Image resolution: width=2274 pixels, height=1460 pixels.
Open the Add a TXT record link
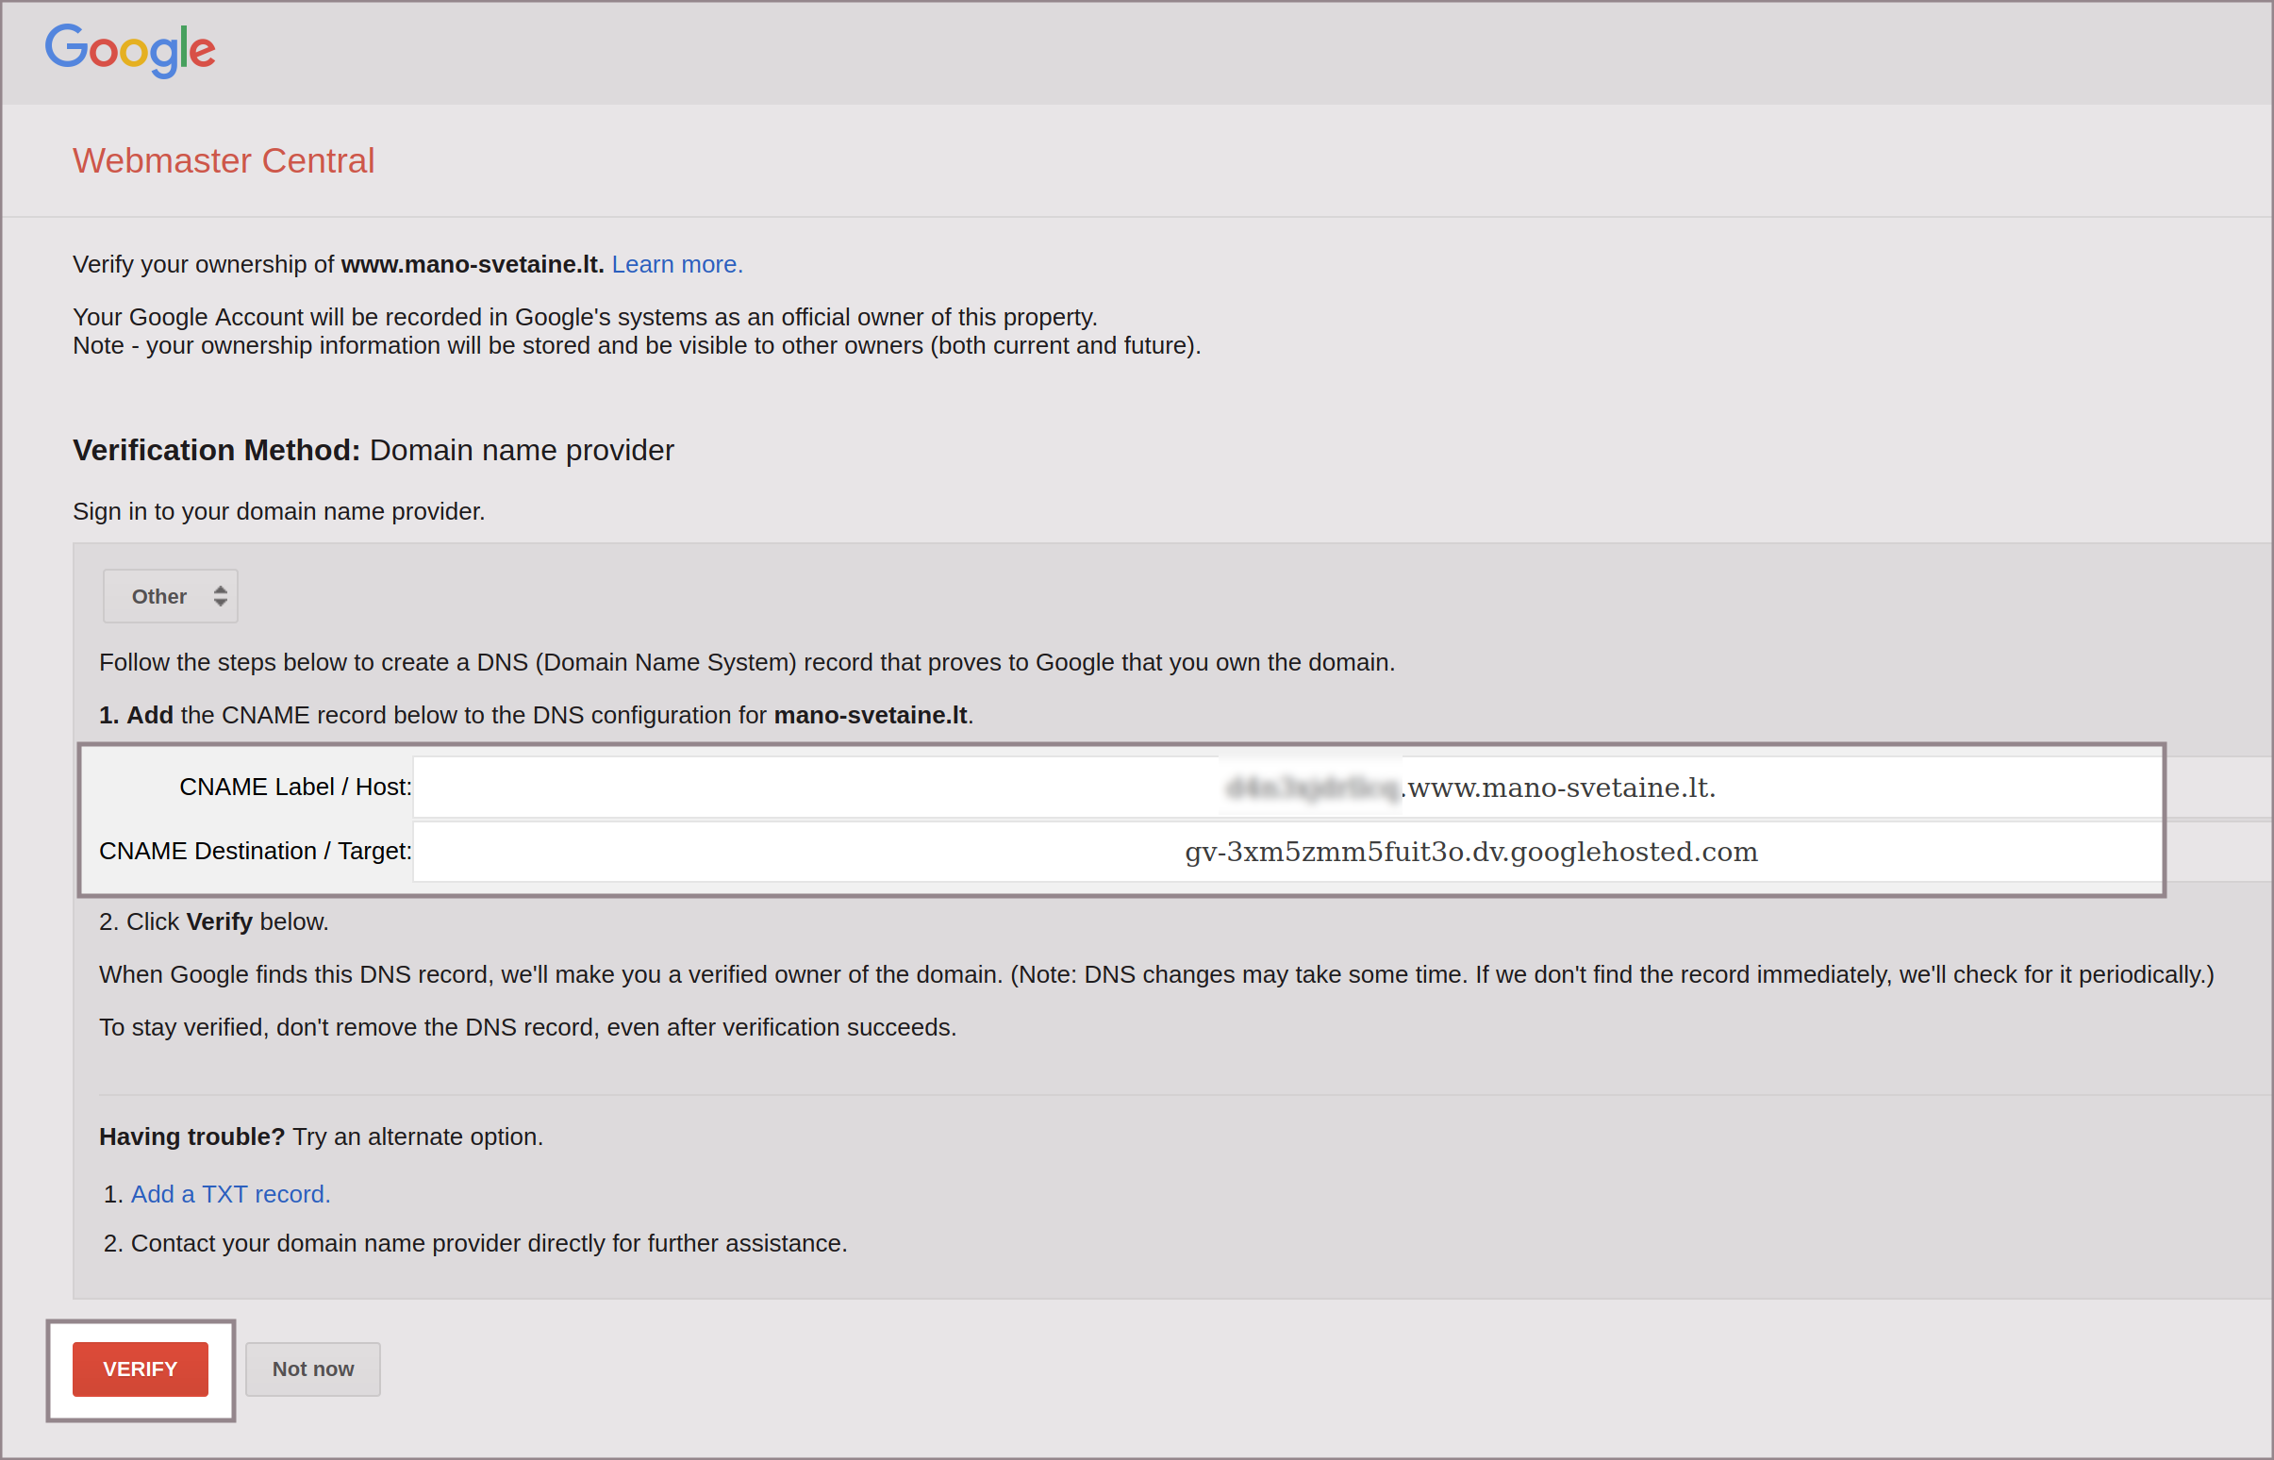(x=230, y=1195)
